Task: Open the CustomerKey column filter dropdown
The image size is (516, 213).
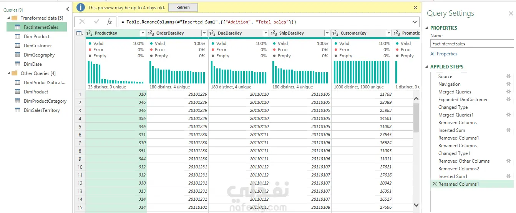Action: click(x=389, y=33)
